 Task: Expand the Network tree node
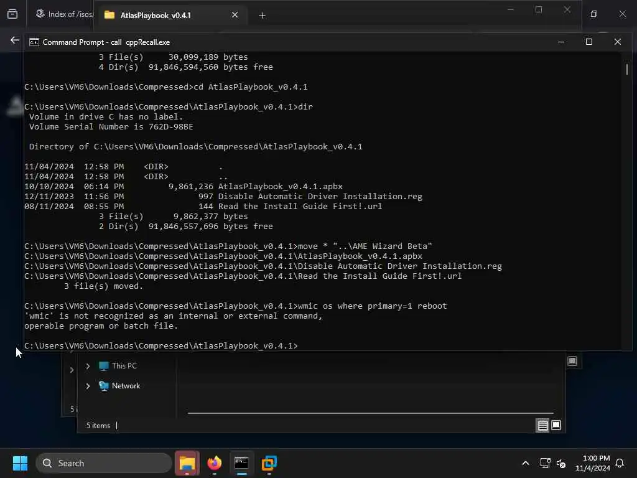[x=88, y=386]
